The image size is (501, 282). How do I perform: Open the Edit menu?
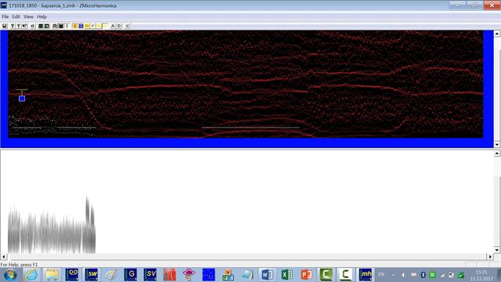(x=16, y=16)
